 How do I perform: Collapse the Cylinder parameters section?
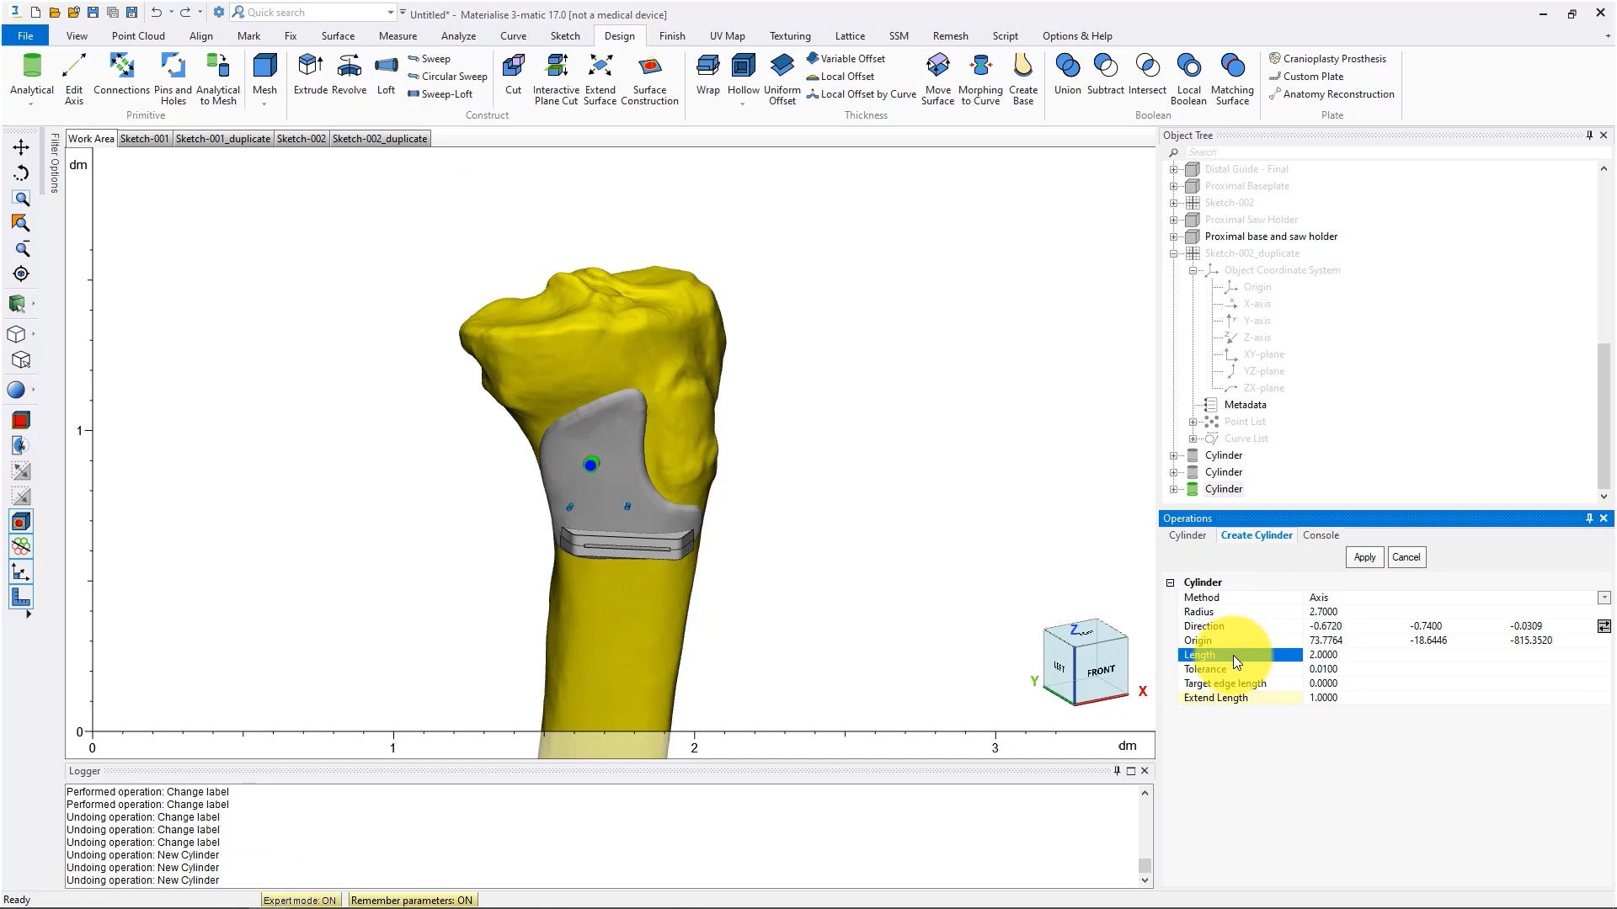[1170, 582]
